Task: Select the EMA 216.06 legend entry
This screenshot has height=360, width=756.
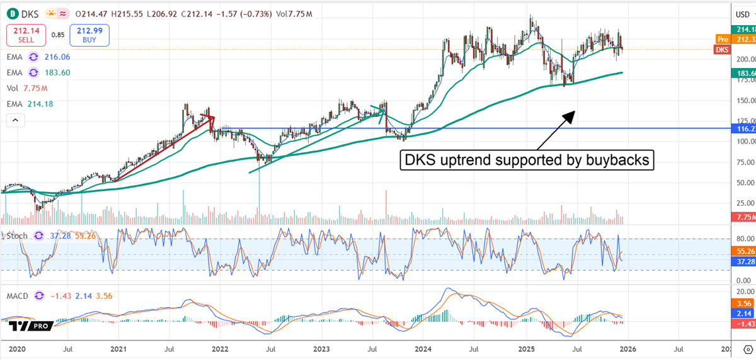Action: (38, 56)
